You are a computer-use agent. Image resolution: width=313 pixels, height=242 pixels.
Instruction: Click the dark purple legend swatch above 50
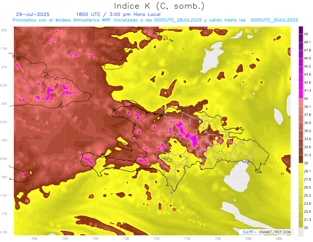[301, 30]
